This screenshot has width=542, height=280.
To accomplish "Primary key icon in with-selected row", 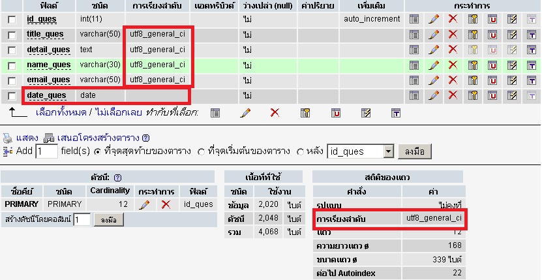I will click(305, 112).
